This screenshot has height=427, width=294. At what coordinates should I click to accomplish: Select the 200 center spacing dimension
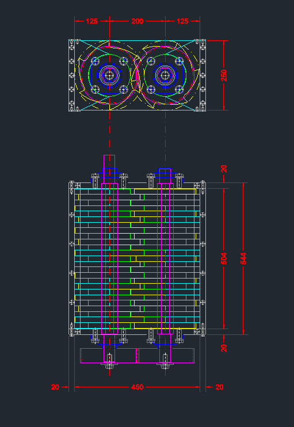[x=137, y=21]
